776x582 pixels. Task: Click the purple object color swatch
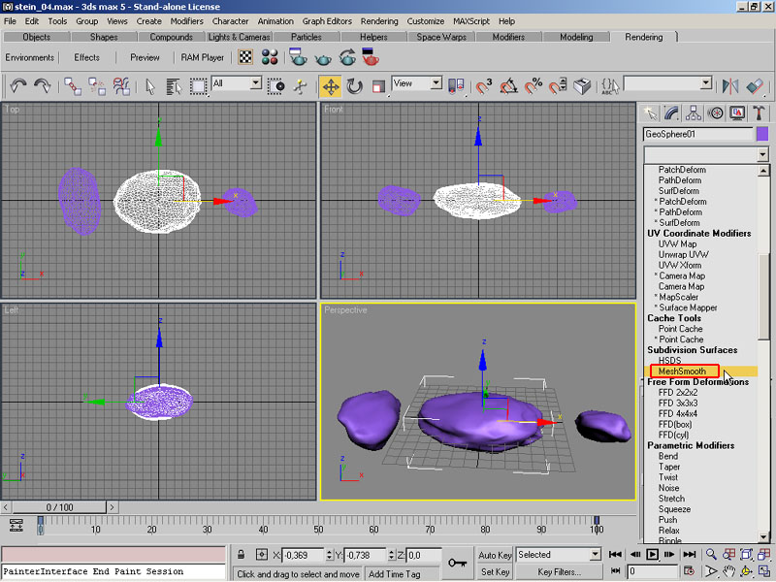pyautogui.click(x=761, y=134)
